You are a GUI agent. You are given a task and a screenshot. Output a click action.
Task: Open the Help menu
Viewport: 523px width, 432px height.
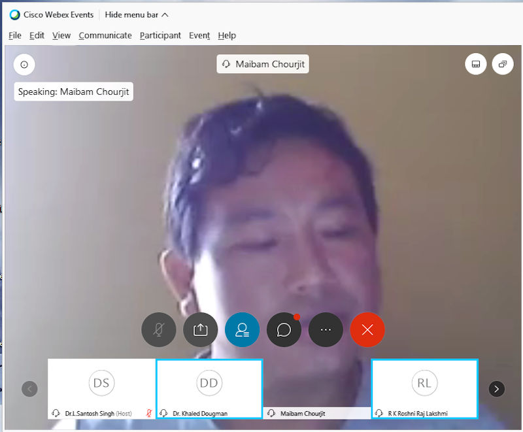pos(227,35)
